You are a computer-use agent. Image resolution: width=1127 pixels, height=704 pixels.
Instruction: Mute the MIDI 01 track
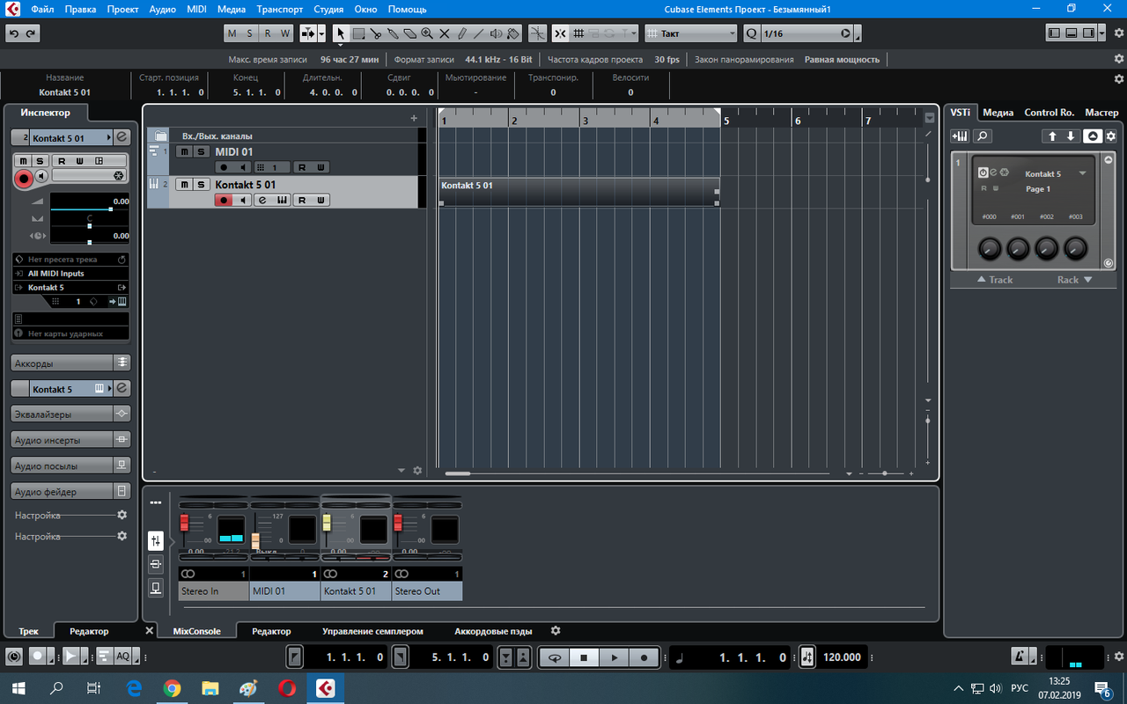pos(184,151)
